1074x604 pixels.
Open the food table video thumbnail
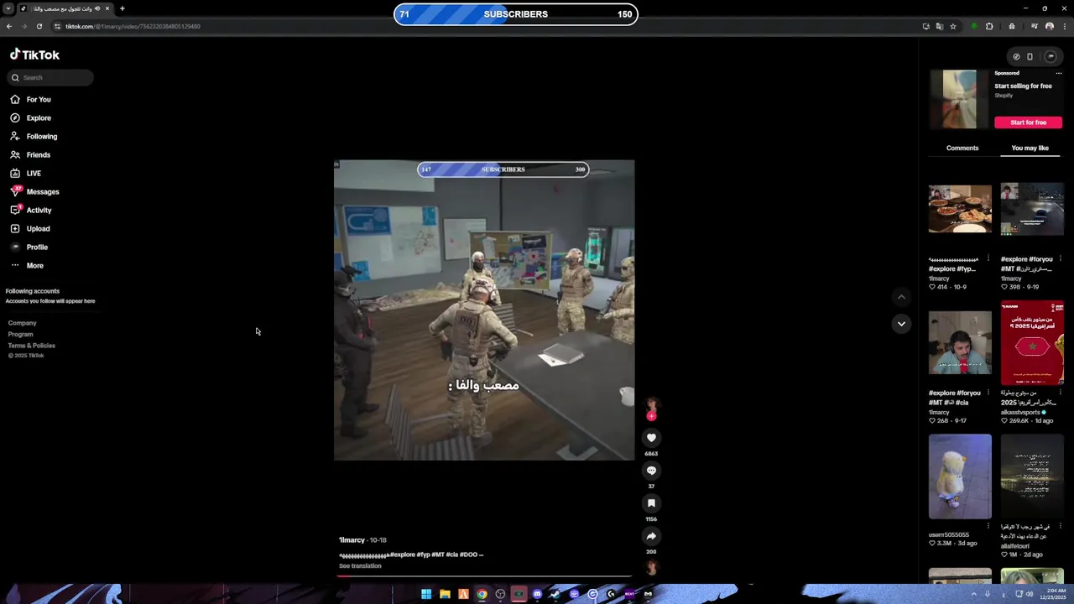tap(960, 208)
